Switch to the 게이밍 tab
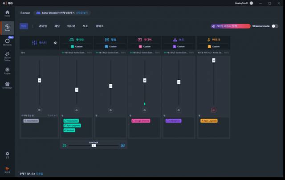285x180 pixels. (x=43, y=26)
